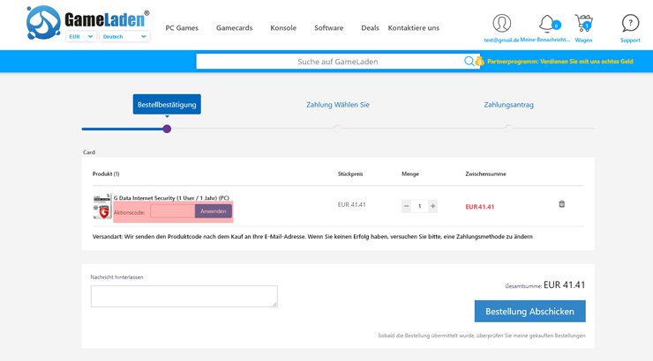Click the Versandart shipping note text
653x361 pixels.
[312, 236]
